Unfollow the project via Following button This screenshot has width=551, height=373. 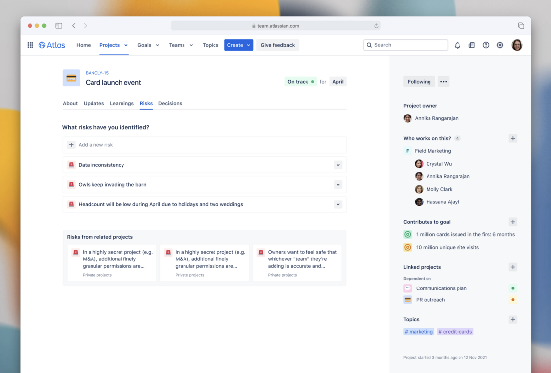[x=419, y=81]
